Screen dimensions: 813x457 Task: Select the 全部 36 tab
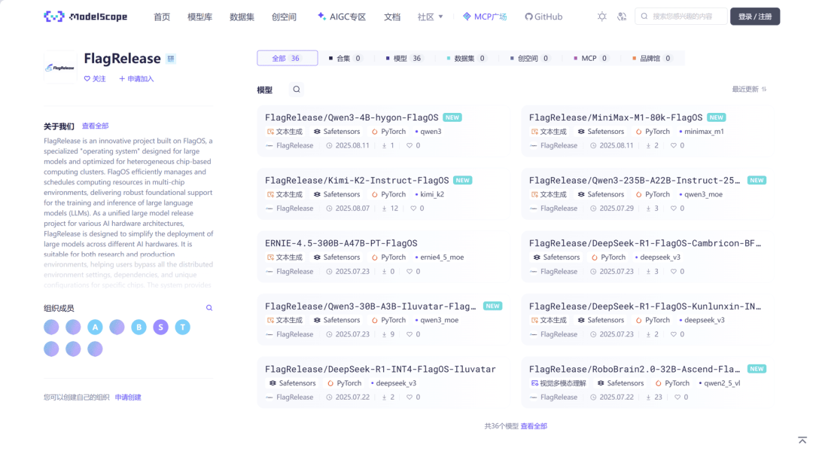tap(288, 58)
